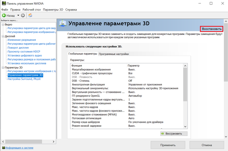This screenshot has width=228, height=151.
Task: Click task pane horizontal scroll right arrow
Action: coord(54,142)
